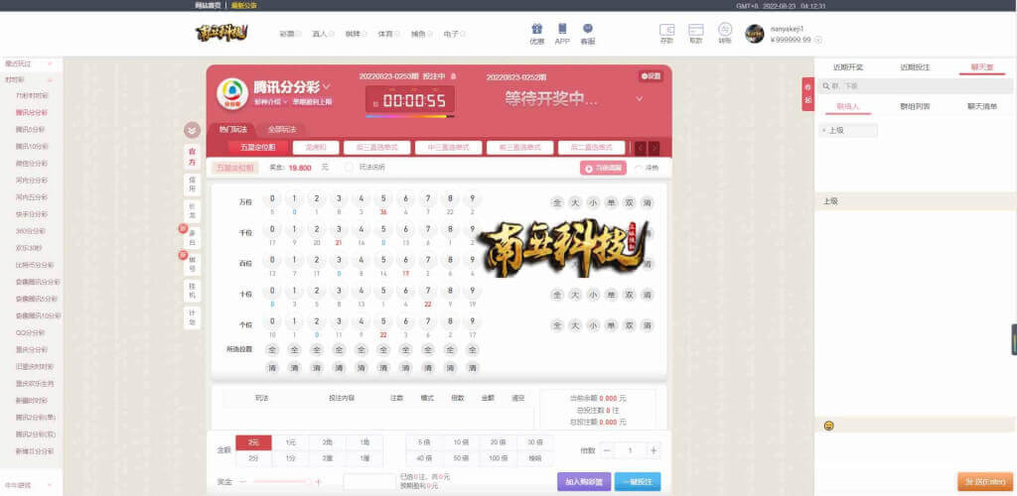
Task: Select 千位 number 3
Action: (x=339, y=229)
